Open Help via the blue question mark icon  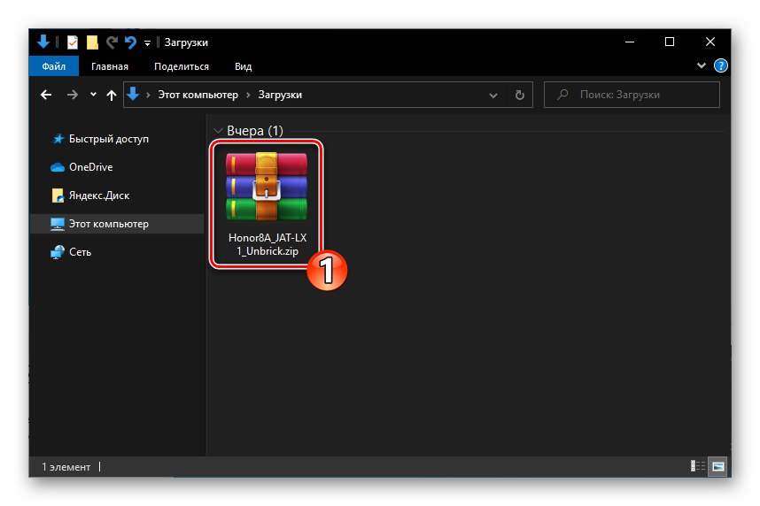(x=721, y=65)
